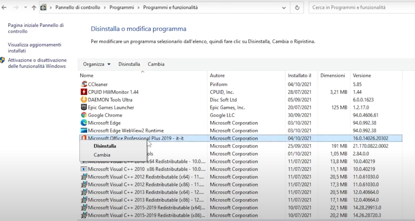The height and width of the screenshot is (221, 415).
Task: Select Epic Games Launcher entry
Action: pos(111,107)
